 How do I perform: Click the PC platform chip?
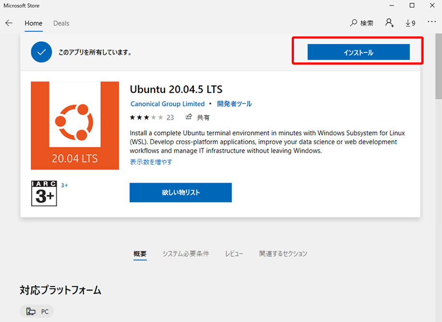click(37, 311)
